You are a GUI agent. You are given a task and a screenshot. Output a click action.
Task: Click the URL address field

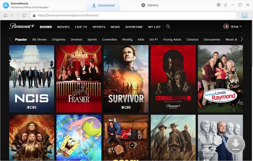[x=134, y=16]
